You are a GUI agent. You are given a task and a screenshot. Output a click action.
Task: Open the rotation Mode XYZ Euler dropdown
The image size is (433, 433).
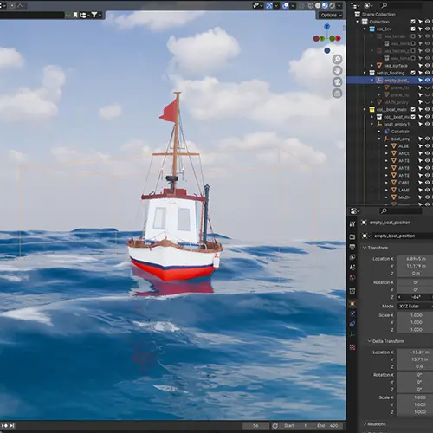[x=415, y=306]
